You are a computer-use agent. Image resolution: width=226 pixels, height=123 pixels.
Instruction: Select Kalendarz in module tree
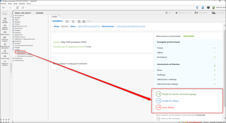tap(18, 33)
